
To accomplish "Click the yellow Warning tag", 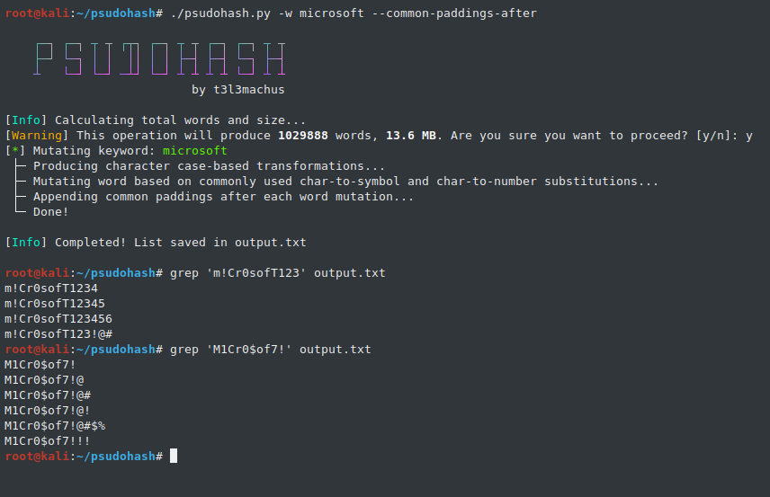I will click(x=37, y=136).
